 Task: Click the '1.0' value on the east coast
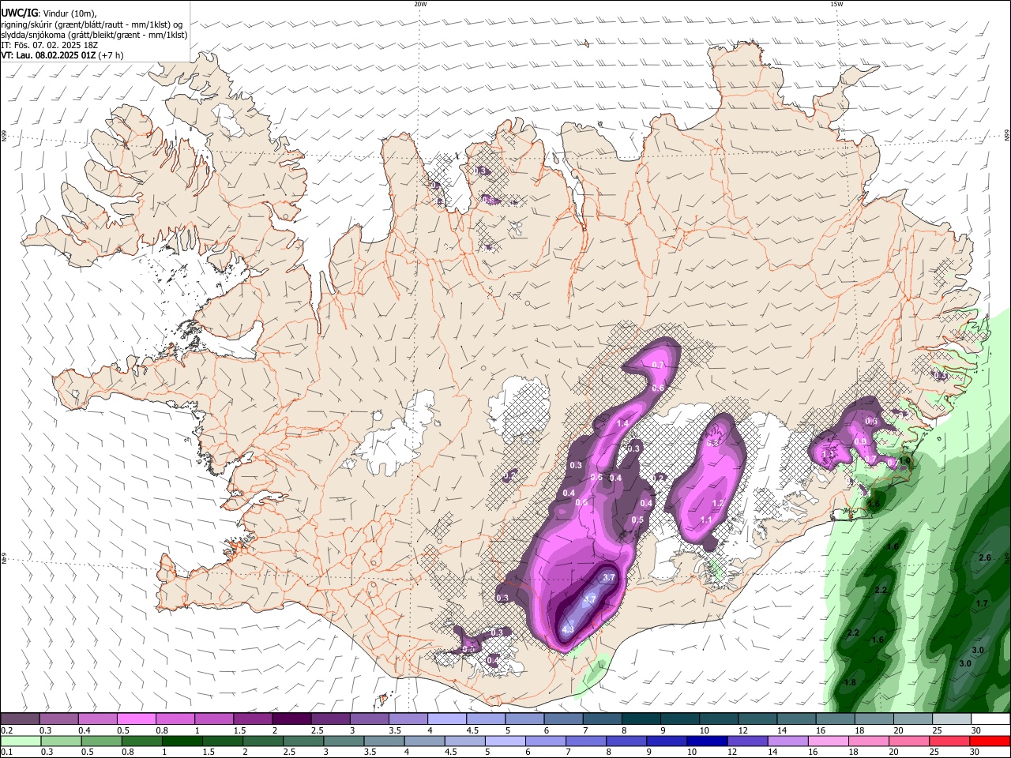(905, 460)
